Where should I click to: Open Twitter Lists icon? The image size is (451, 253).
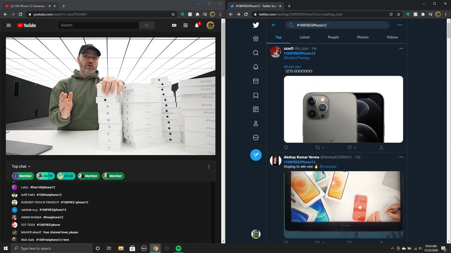[256, 109]
